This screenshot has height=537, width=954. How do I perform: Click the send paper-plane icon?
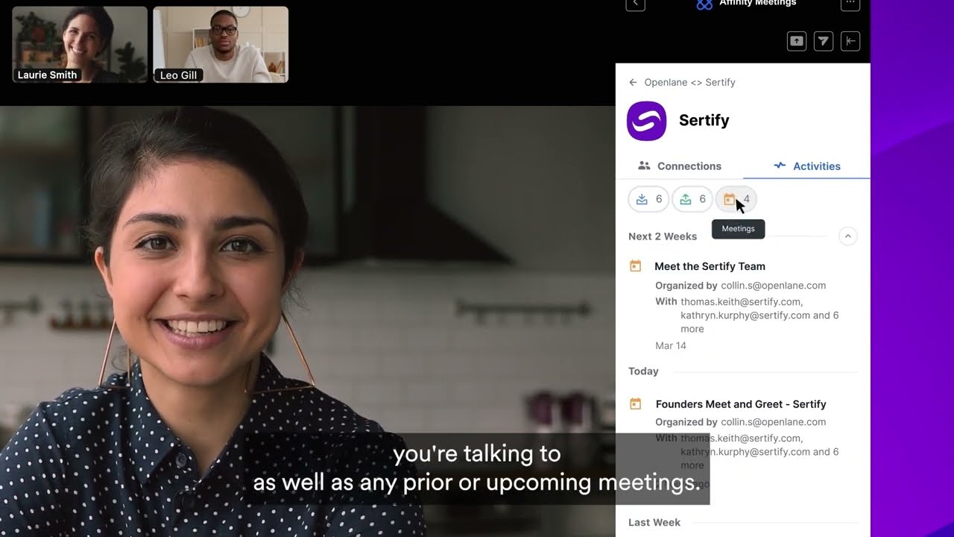click(x=824, y=41)
